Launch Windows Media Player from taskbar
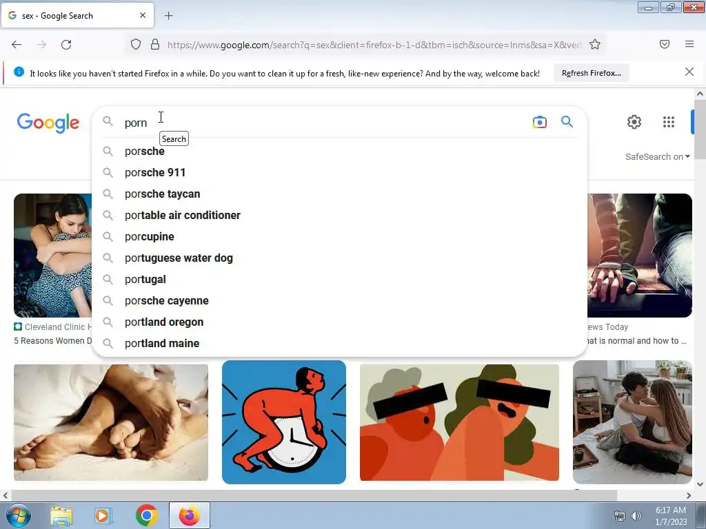This screenshot has width=706, height=529. coord(103,515)
